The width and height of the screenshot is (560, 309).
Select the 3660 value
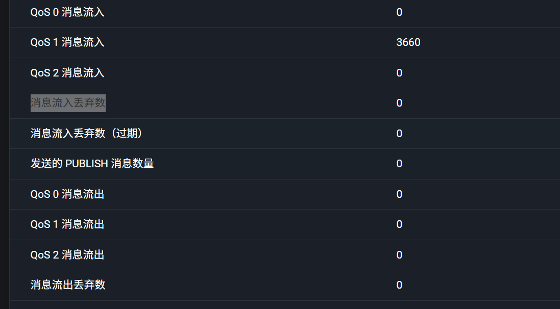click(408, 42)
